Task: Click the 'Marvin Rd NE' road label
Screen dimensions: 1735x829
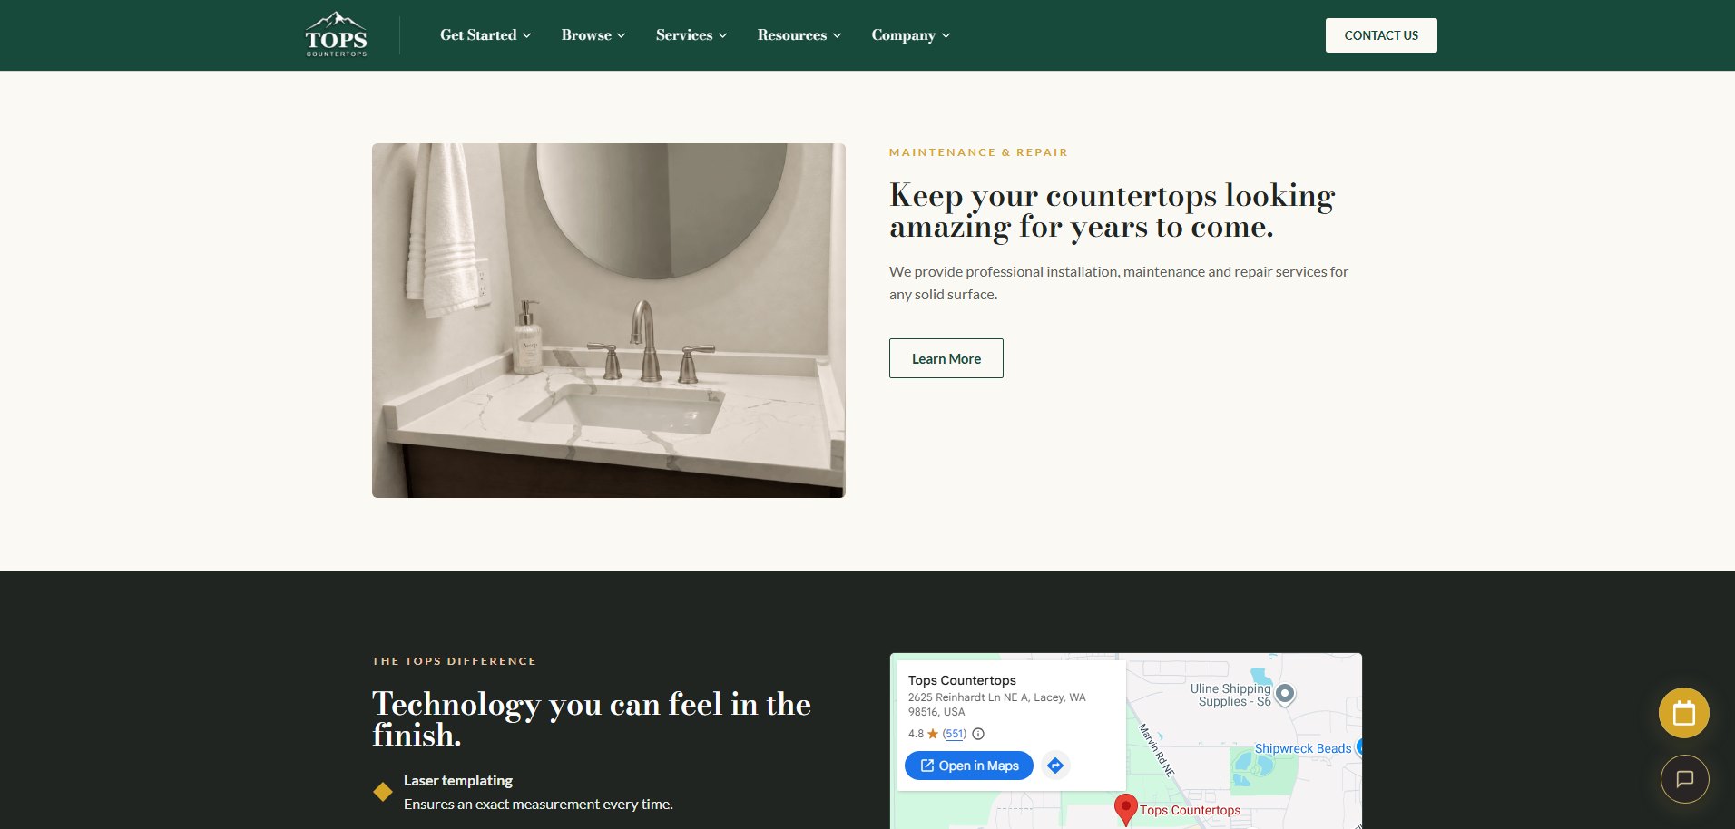Action: [x=1156, y=749]
